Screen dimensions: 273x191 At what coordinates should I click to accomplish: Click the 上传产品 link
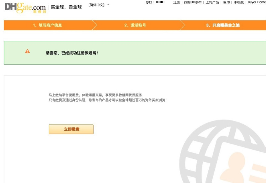[212, 2]
